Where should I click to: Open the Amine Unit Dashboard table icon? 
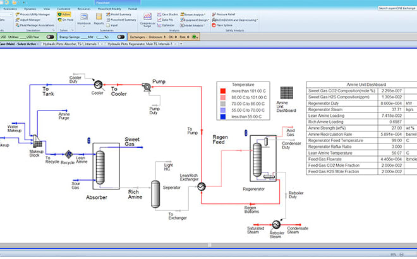[287, 93]
